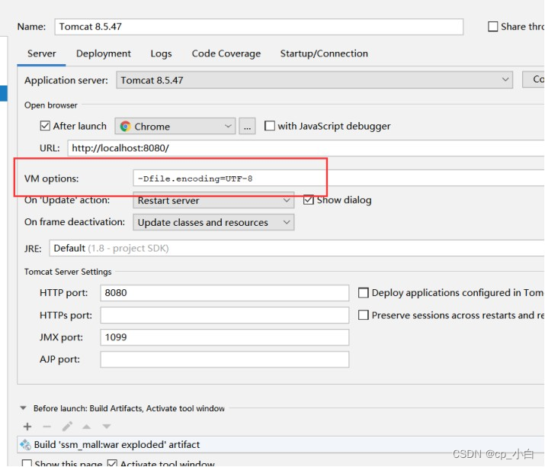Enable Preserve sessions across restarts checkbox

tap(364, 315)
